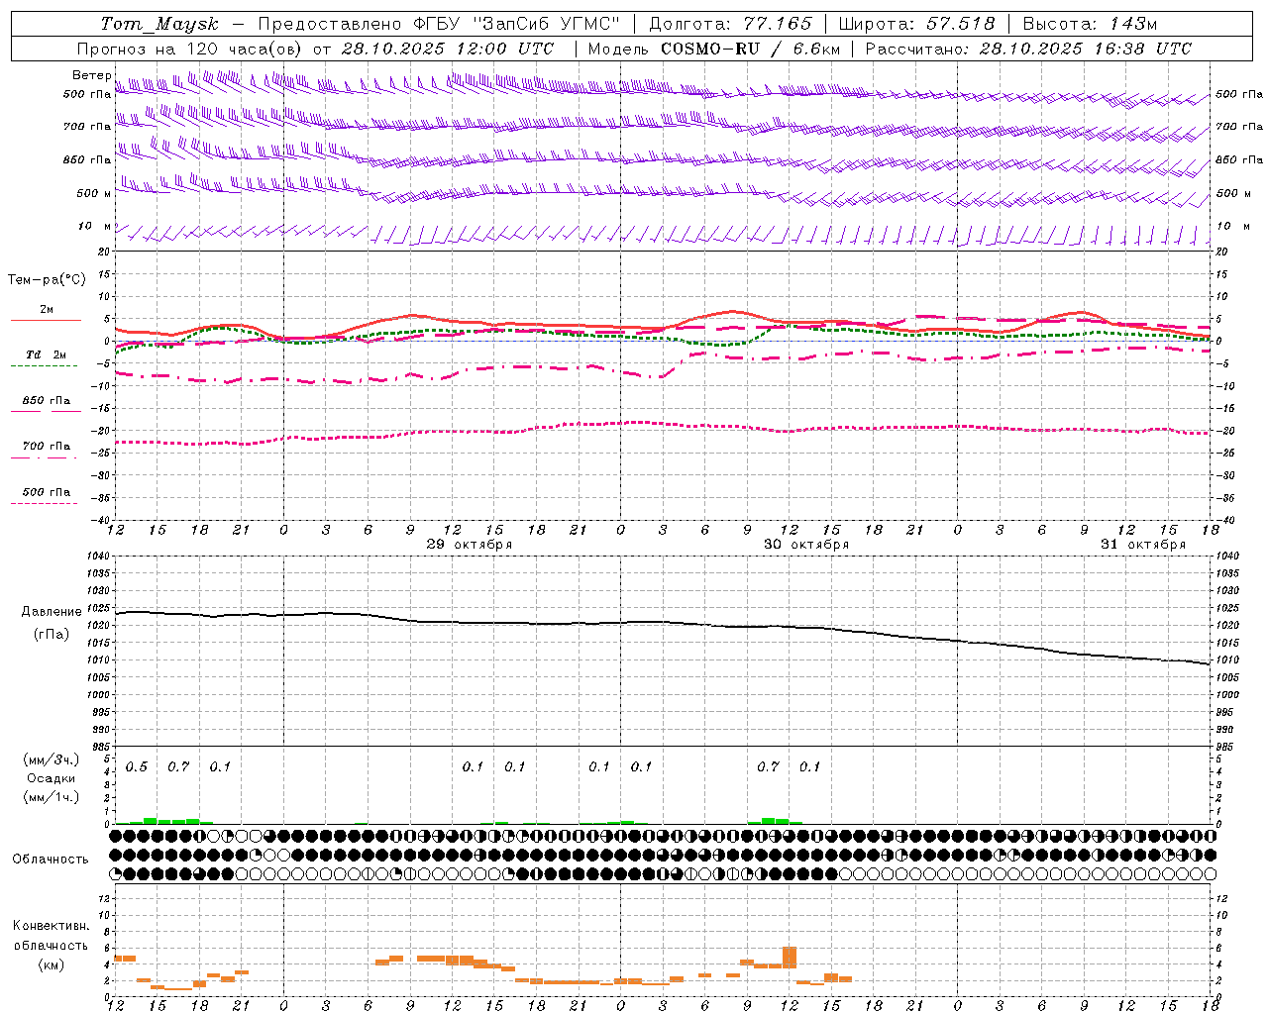Click the Широта: 57.518 value

click(x=916, y=24)
